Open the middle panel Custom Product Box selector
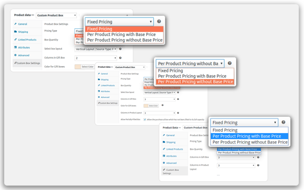This screenshot has height=190, width=304. point(130,67)
